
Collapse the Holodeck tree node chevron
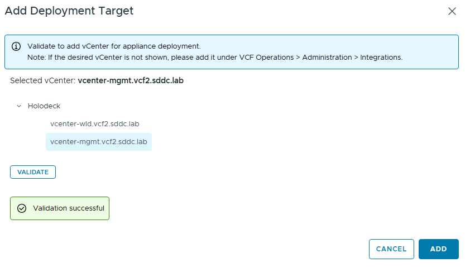click(19, 106)
